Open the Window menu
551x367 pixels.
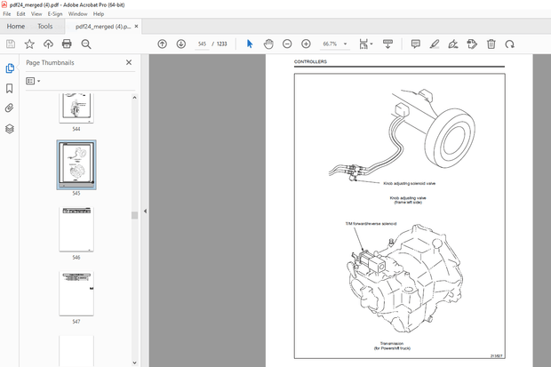coord(77,14)
